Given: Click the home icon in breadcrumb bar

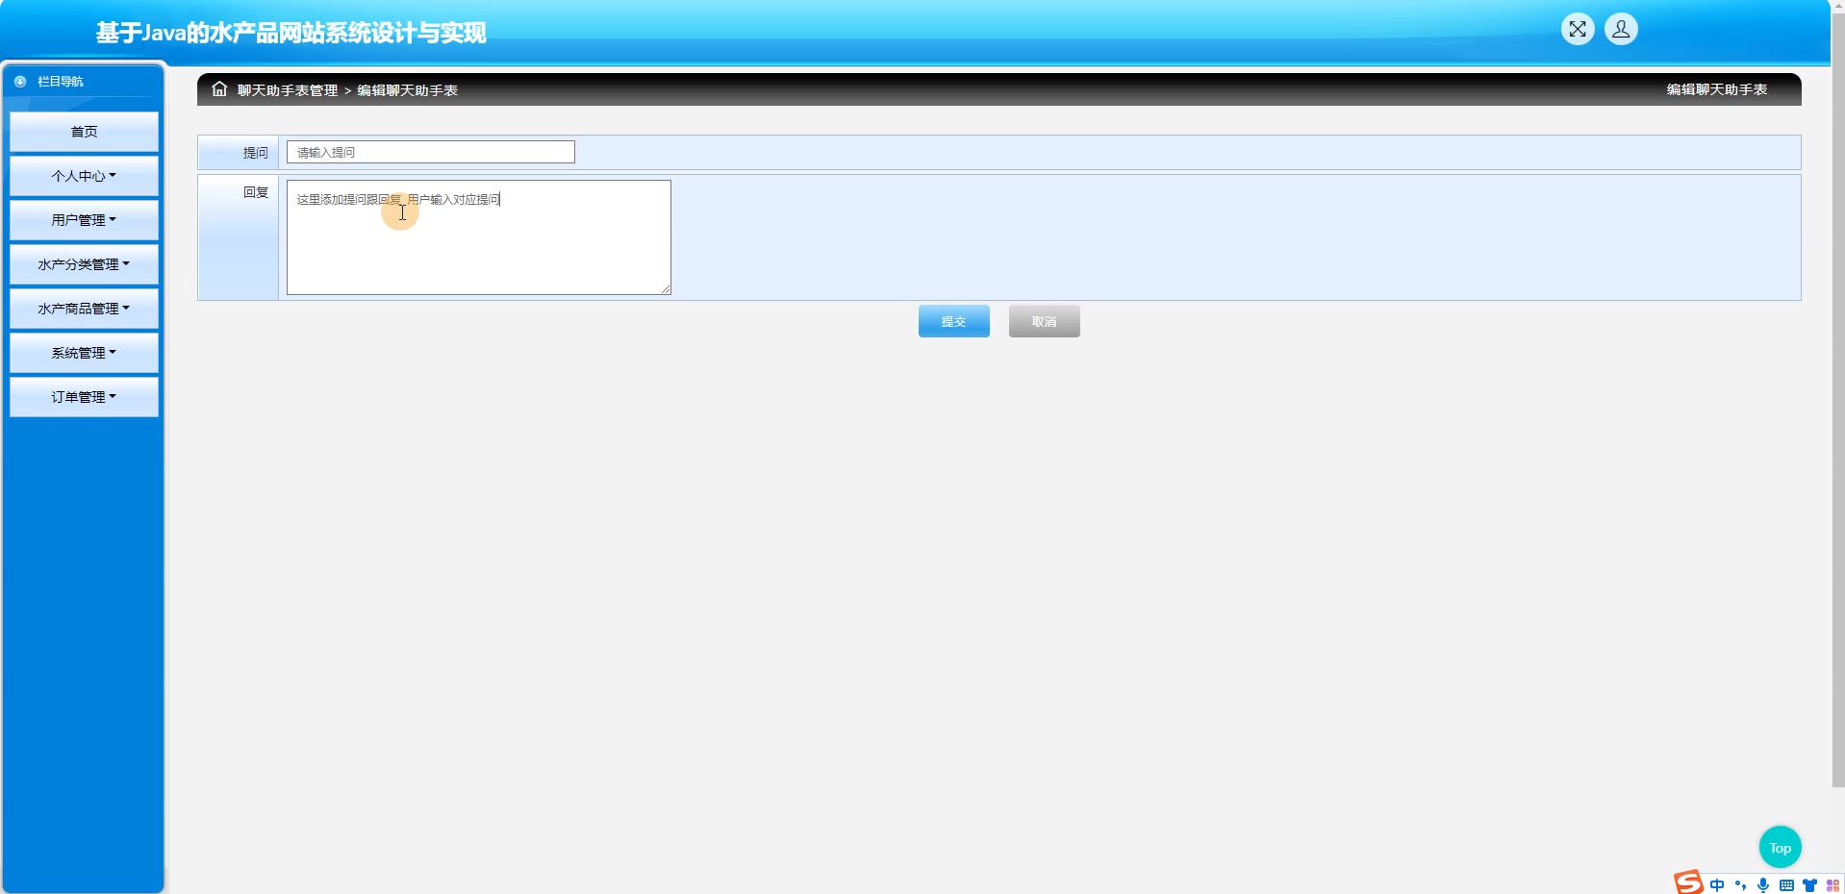Looking at the screenshot, I should coord(219,89).
